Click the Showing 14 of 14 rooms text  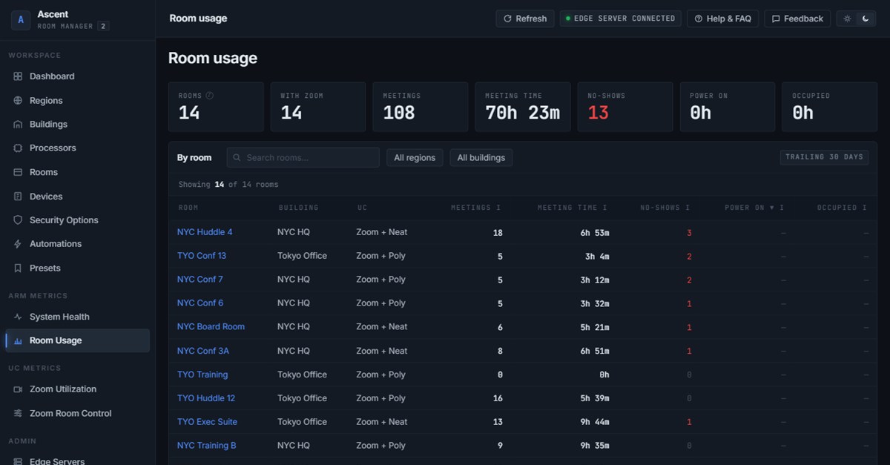tap(228, 185)
